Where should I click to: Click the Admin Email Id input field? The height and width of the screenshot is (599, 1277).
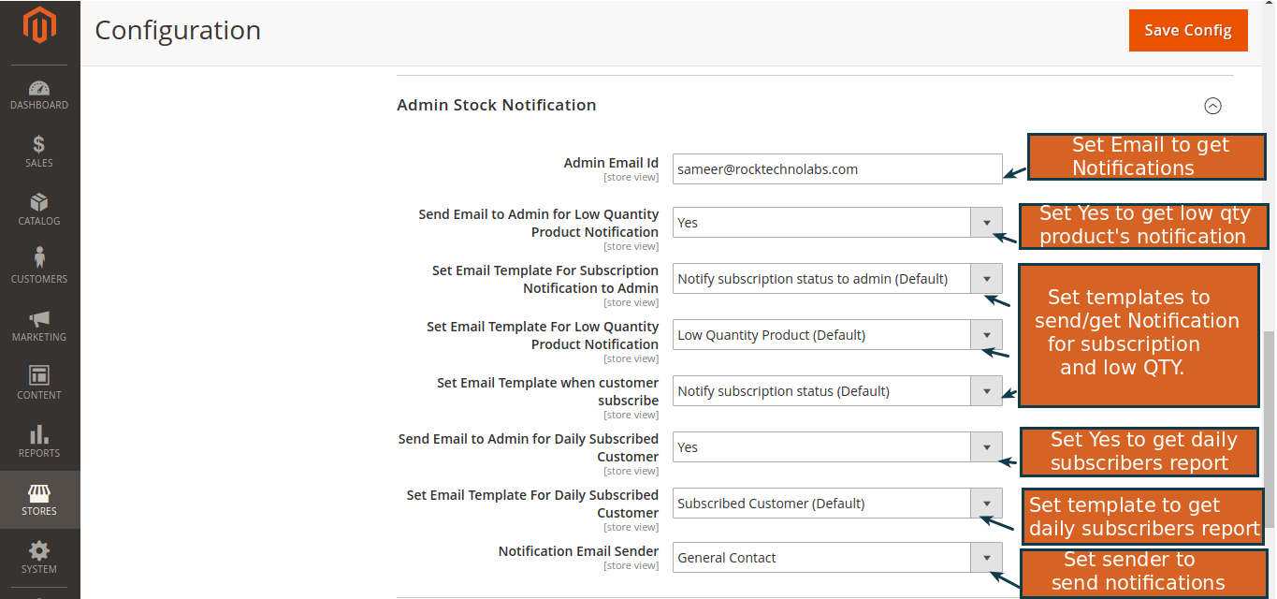pyautogui.click(x=837, y=168)
